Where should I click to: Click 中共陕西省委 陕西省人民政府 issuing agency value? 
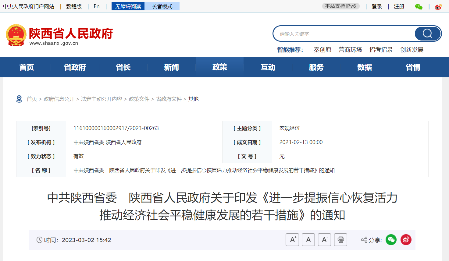pyautogui.click(x=108, y=142)
